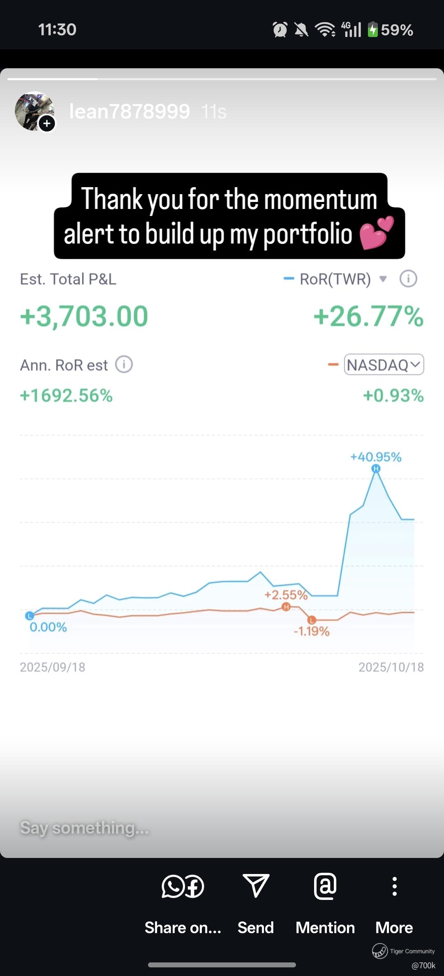Tap the plus badge on profile picture
Viewport: 444px width, 976px height.
(x=47, y=123)
